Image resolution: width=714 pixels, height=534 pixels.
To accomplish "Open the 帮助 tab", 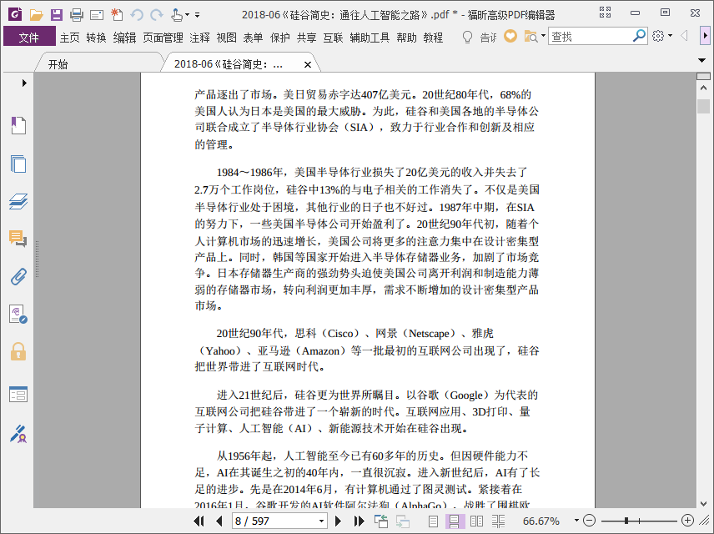I will 406,38.
